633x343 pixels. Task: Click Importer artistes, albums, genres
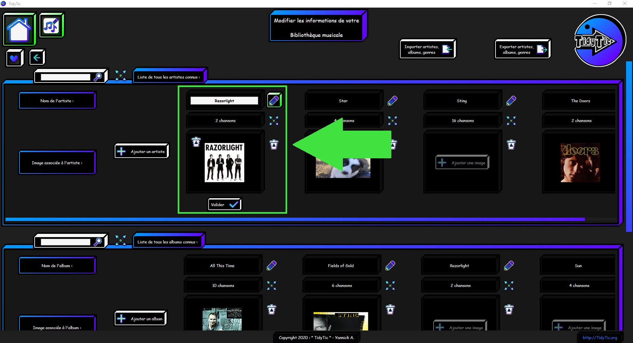[x=428, y=49]
